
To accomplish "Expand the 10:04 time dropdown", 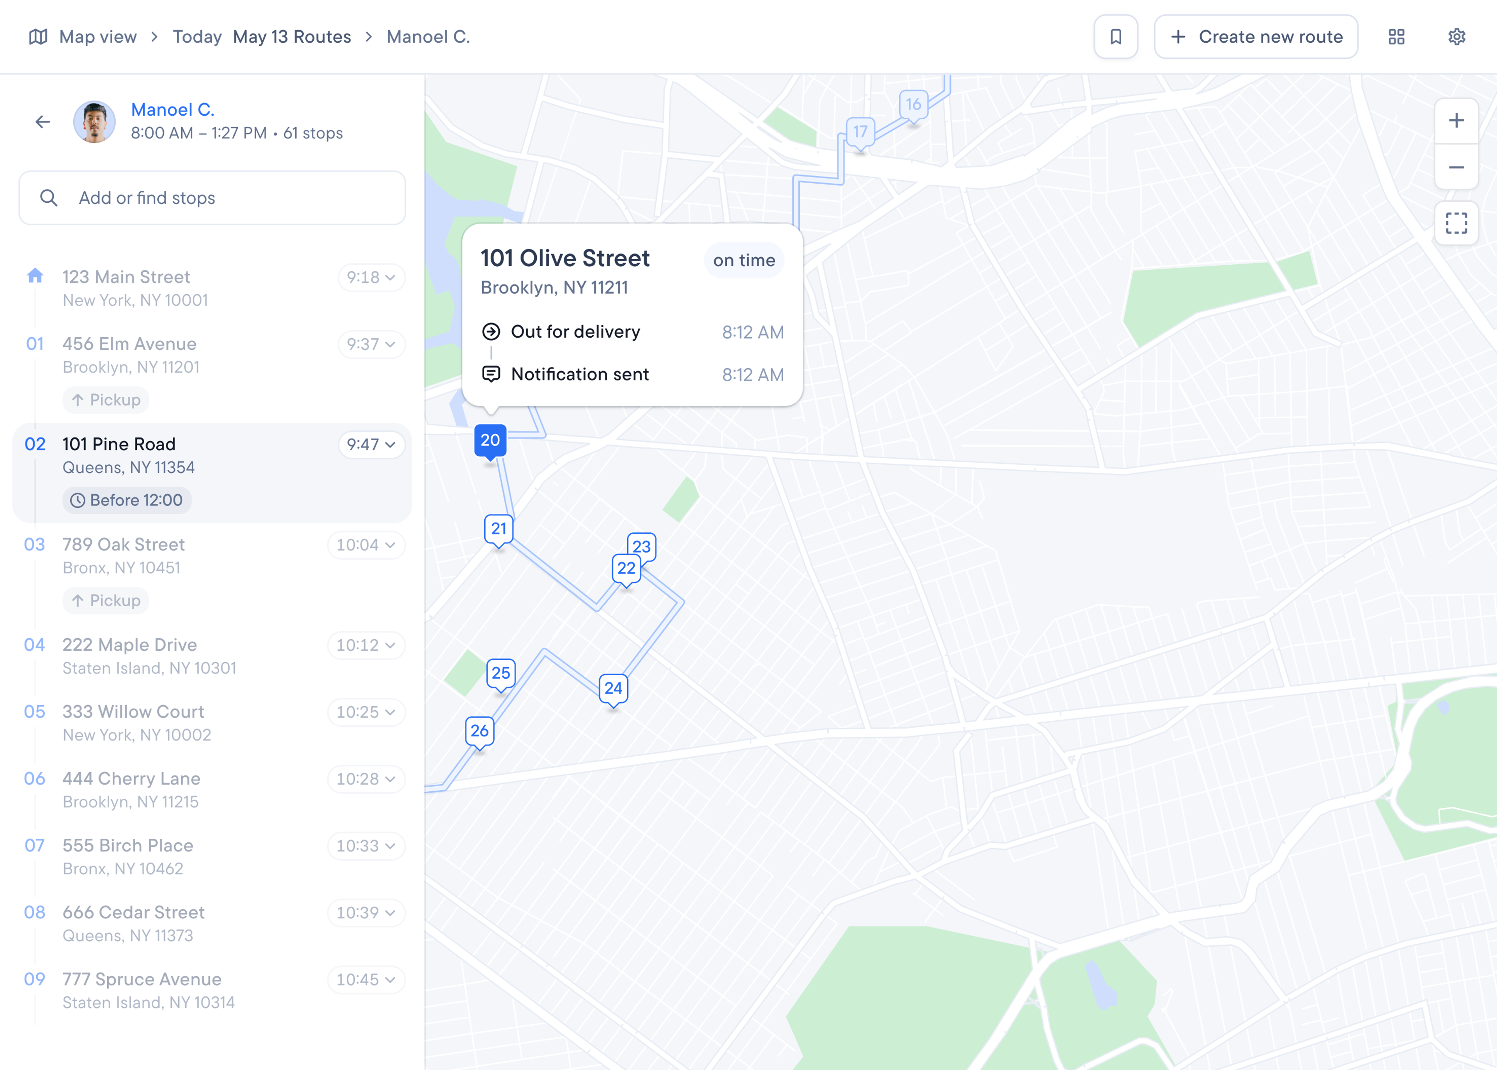I will 366,545.
